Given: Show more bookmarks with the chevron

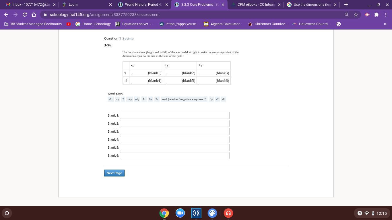Looking at the screenshot, I should (x=385, y=24).
